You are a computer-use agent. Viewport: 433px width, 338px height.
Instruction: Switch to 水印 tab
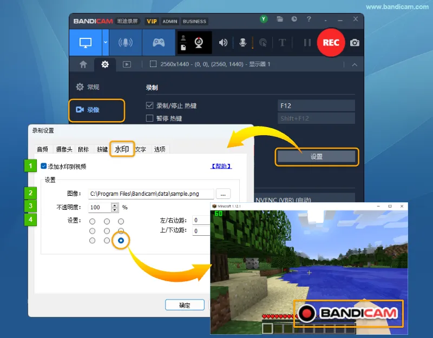point(122,149)
